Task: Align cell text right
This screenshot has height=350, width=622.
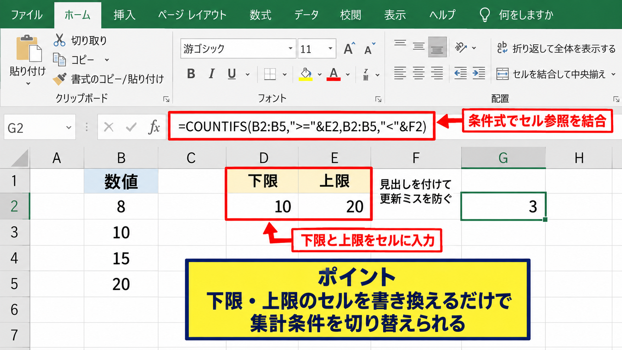Action: coord(437,73)
